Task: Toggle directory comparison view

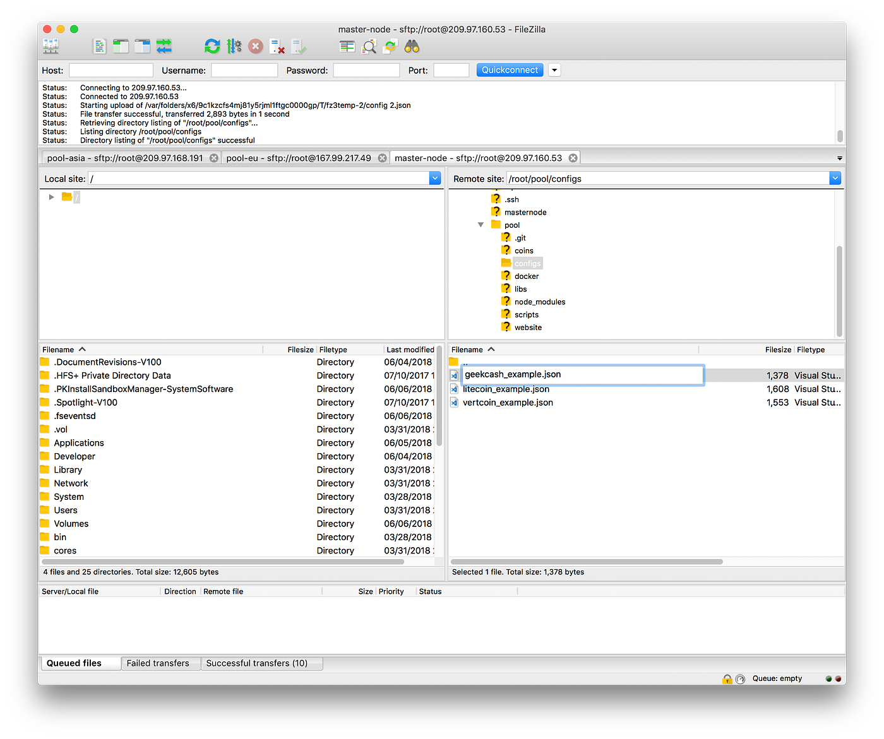Action: pos(347,46)
